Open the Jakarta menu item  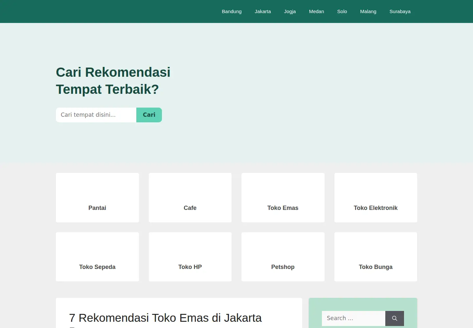[263, 11]
